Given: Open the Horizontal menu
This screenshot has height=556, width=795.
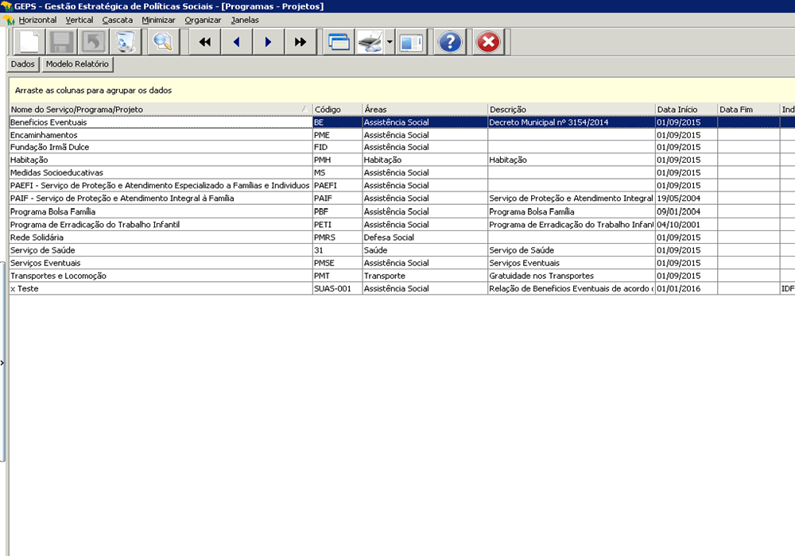Looking at the screenshot, I should click(x=37, y=21).
